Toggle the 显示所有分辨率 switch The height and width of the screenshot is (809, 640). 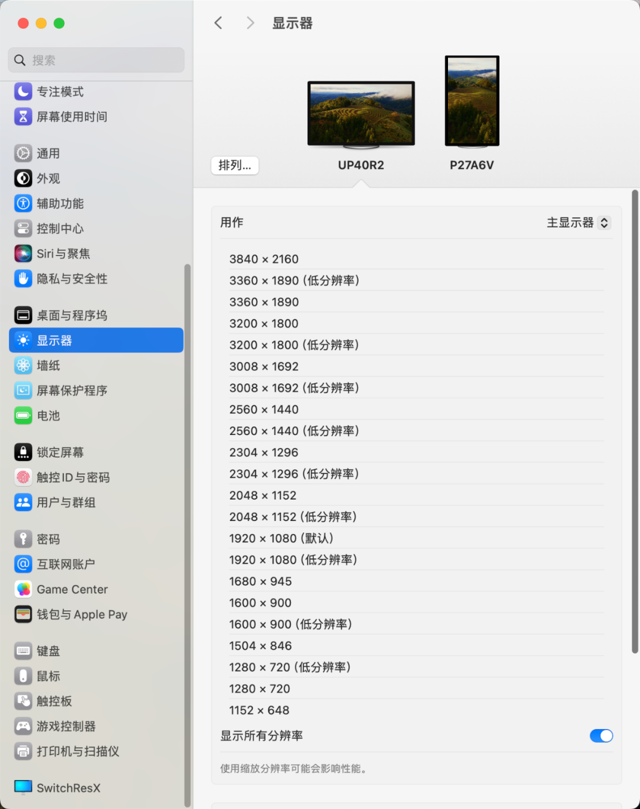601,736
